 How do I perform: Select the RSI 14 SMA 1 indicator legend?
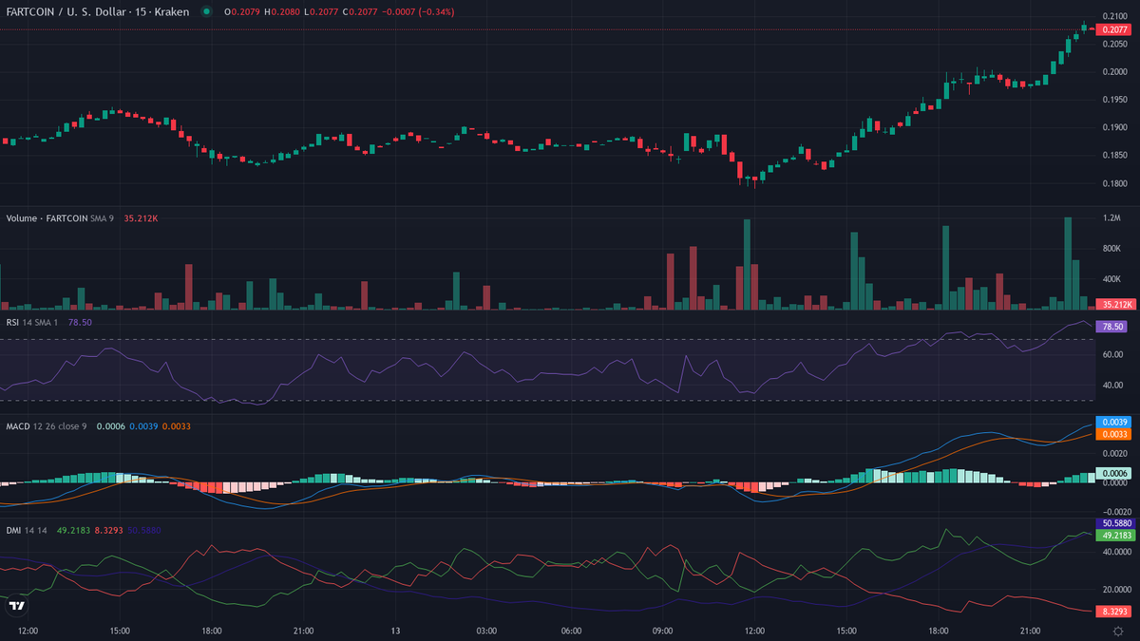tap(34, 322)
